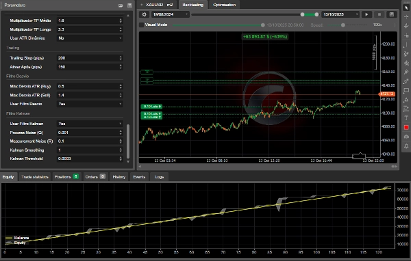Open the Orders tab

tap(95, 177)
